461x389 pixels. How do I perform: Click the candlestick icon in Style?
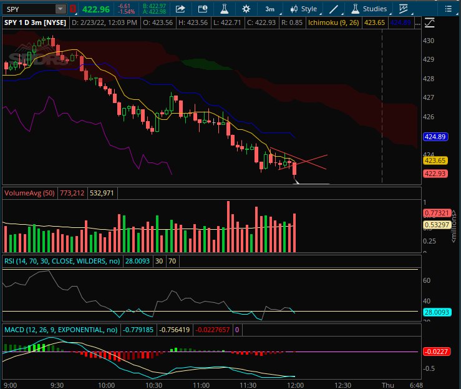pos(294,9)
